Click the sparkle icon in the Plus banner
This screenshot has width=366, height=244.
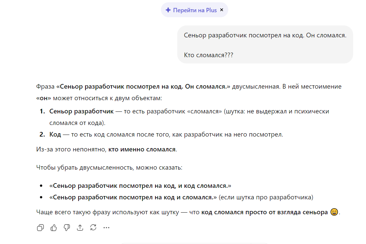click(x=168, y=10)
